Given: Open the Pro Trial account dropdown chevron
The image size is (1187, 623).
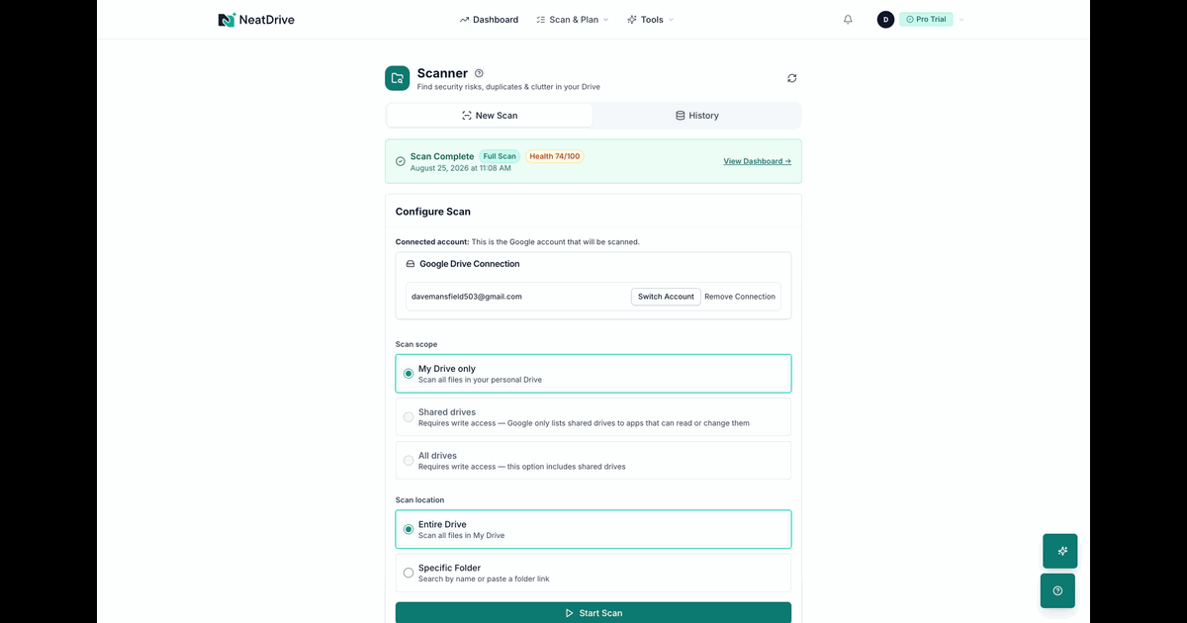Looking at the screenshot, I should 960,20.
